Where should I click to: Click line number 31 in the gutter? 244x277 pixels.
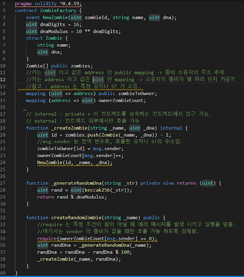(3, 211)
